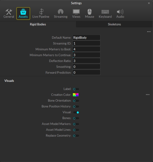This screenshot has height=162, width=153.
Task: Open the Keyboard settings icon
Action: [105, 12]
